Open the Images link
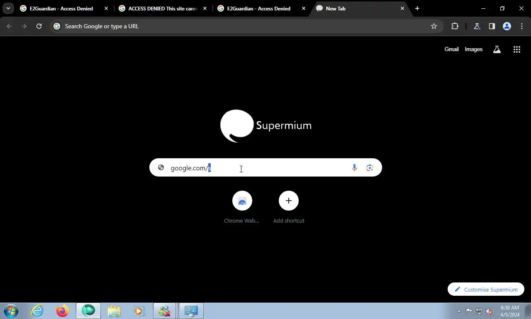Viewport: 531px width, 319px height. 473,49
